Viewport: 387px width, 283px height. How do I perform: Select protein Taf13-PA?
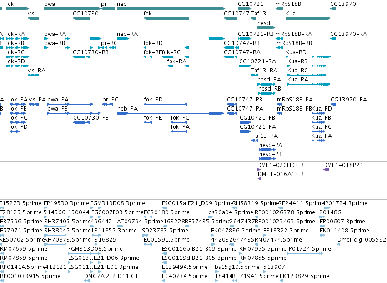(265, 136)
